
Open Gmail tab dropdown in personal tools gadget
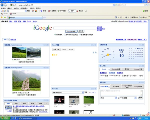109,69
